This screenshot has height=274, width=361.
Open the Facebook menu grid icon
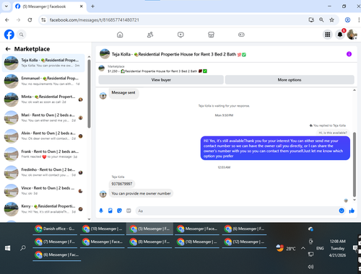point(328,35)
